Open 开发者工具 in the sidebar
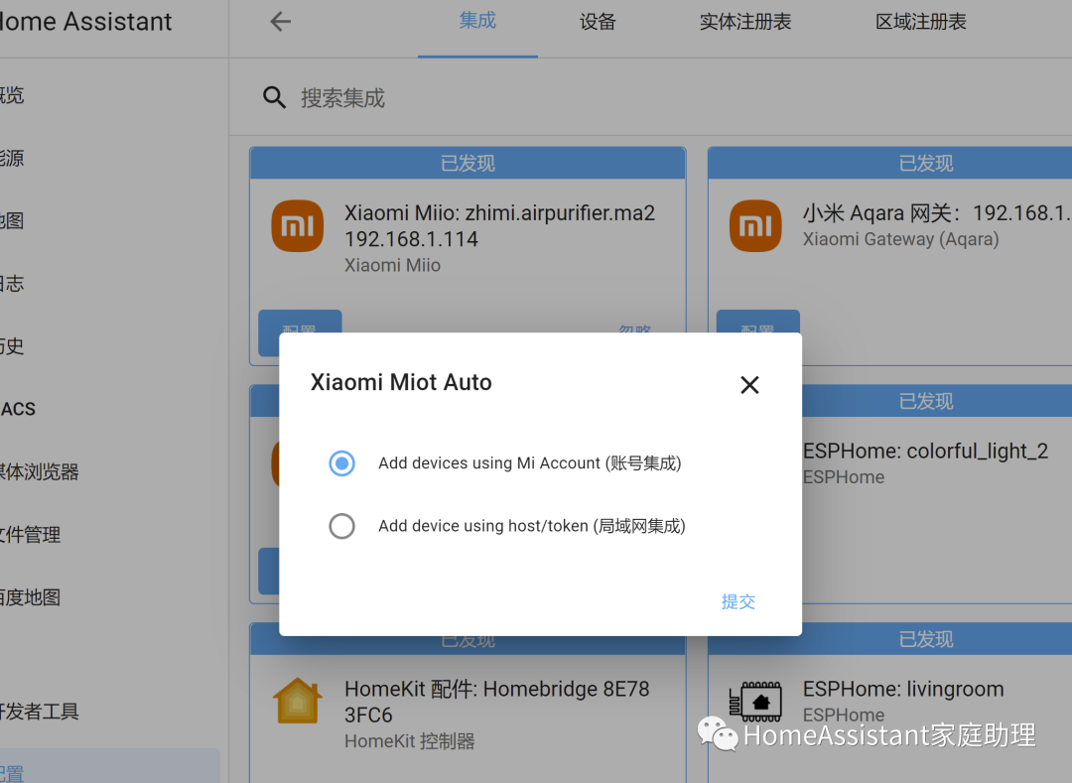Screen dimensions: 1072x783 coord(40,712)
